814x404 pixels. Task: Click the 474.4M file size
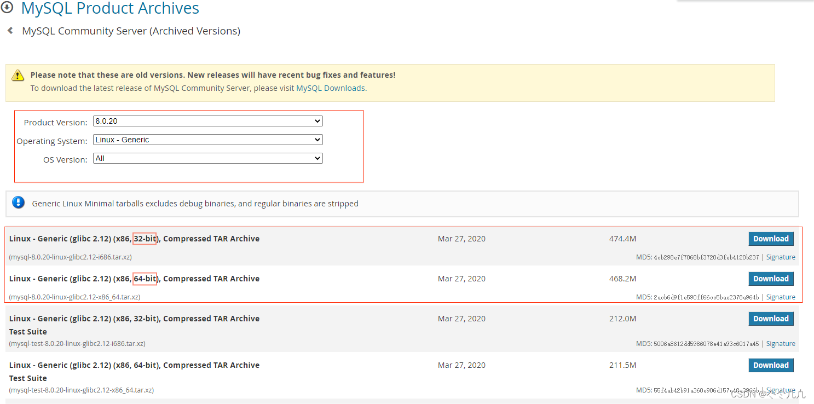click(622, 239)
